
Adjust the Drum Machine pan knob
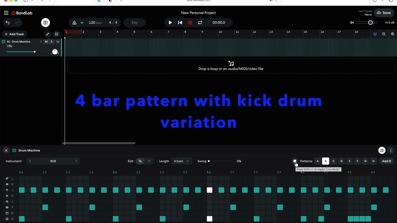(x=55, y=52)
